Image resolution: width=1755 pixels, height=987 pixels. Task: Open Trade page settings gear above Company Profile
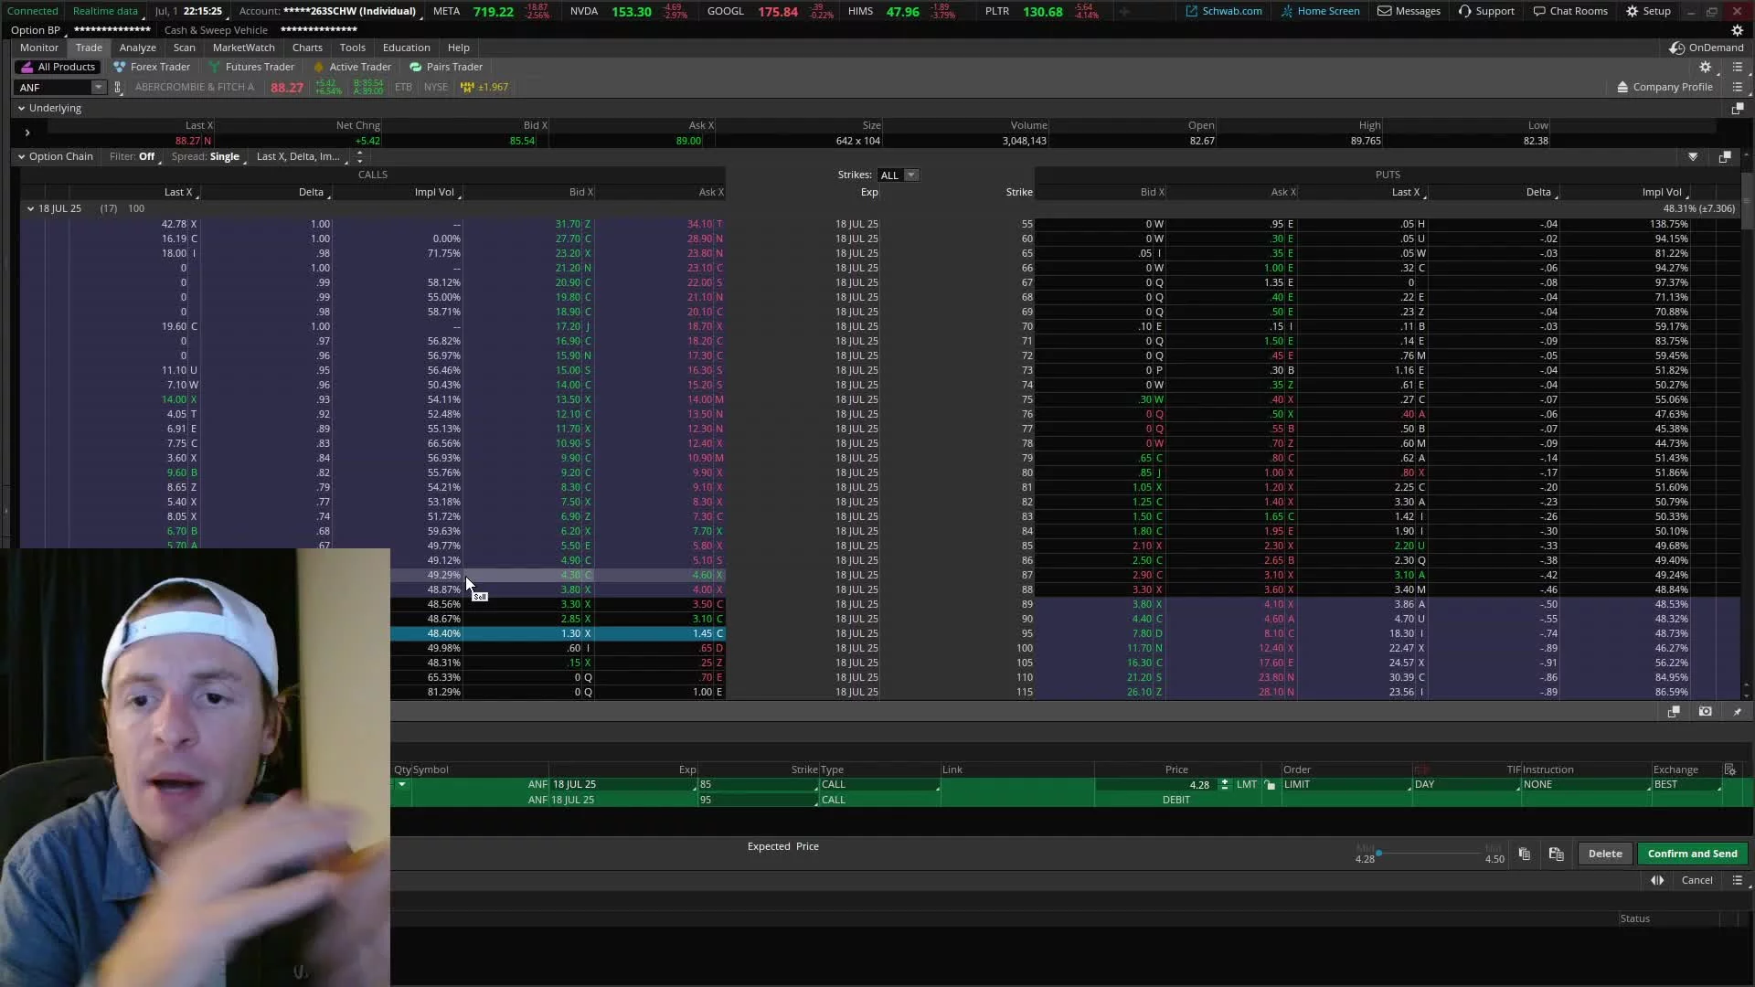coord(1705,67)
